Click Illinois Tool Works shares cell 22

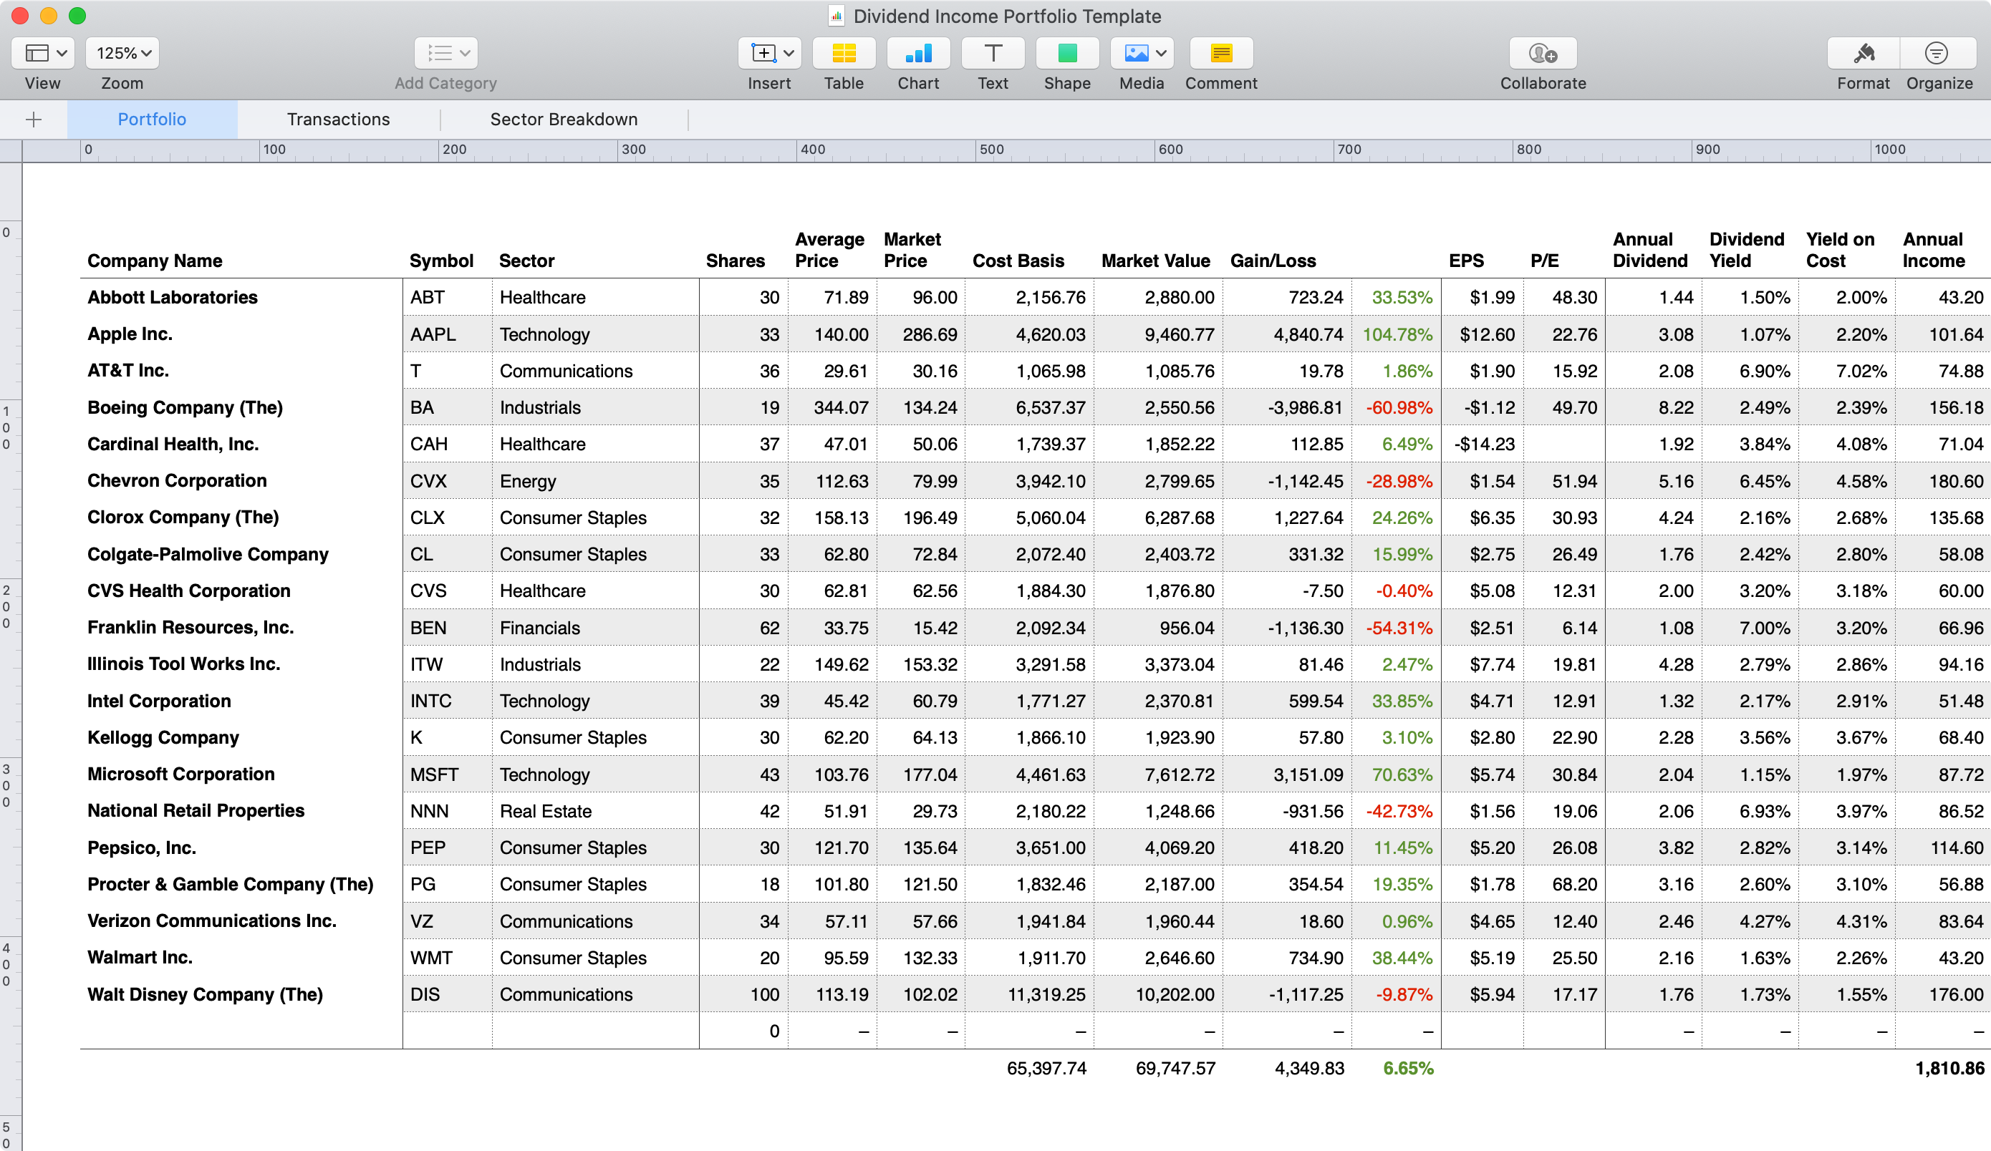(743, 664)
